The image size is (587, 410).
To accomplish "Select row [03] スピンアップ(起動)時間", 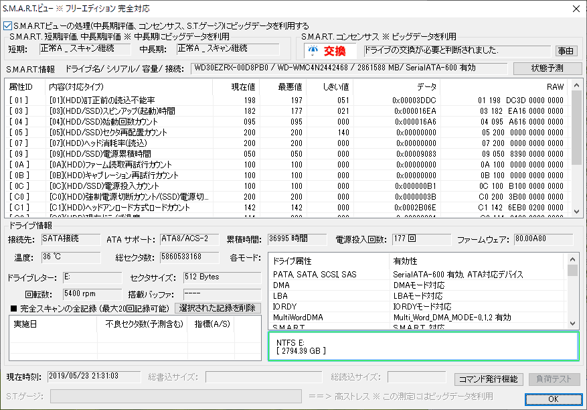I will tap(286, 111).
